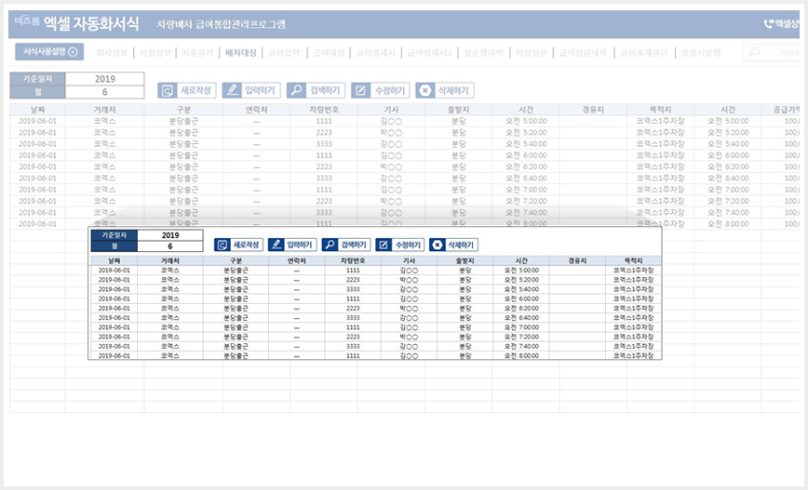The image size is (808, 490).
Task: Open the 급여입금내역 menu tab
Action: point(583,52)
